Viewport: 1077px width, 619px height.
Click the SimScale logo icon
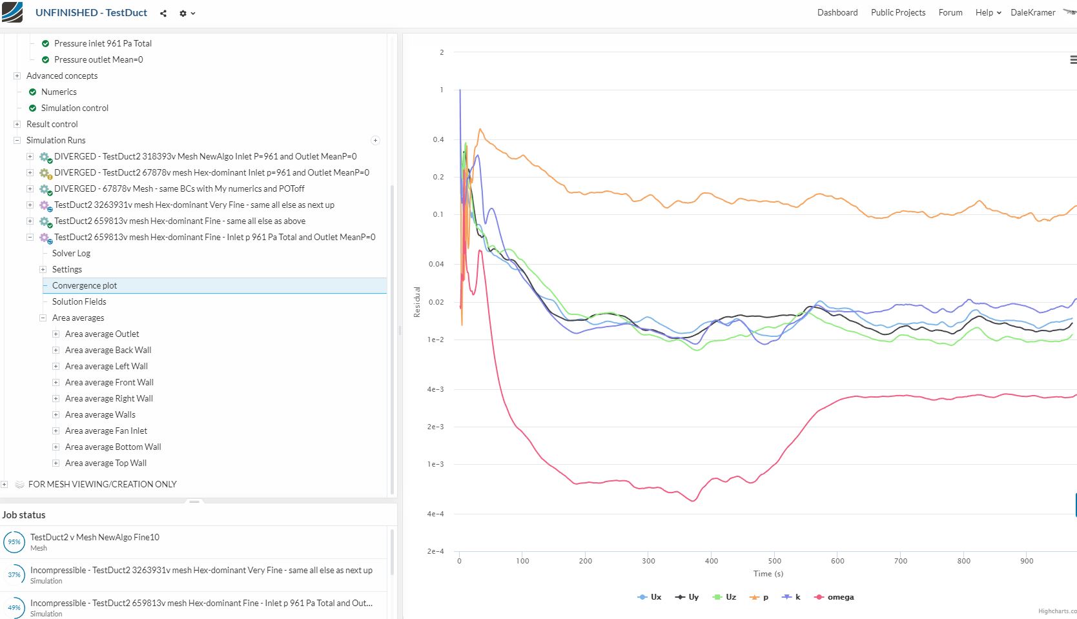12,12
